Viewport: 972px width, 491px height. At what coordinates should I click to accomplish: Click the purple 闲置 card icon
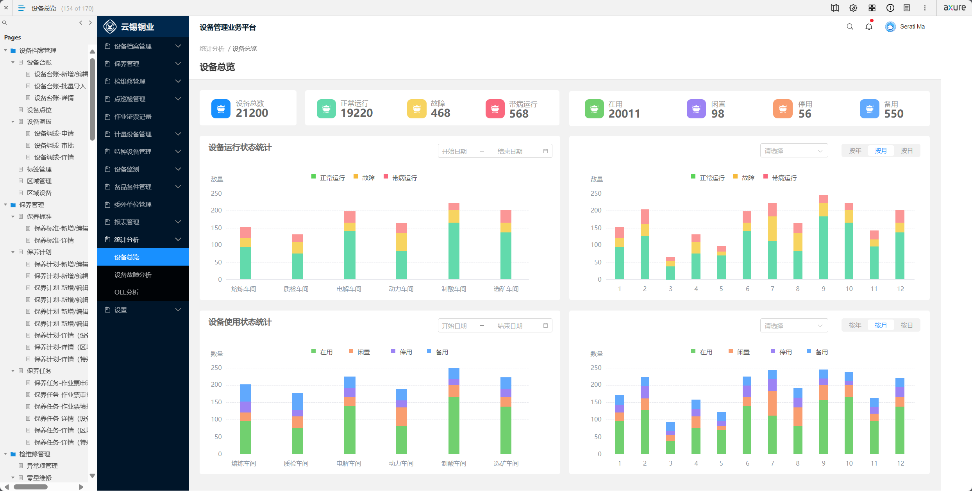[x=696, y=109]
